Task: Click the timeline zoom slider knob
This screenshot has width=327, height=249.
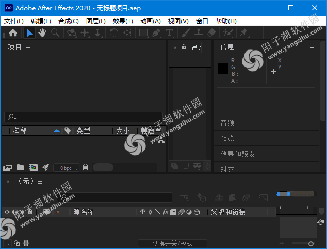Action: [x=311, y=243]
